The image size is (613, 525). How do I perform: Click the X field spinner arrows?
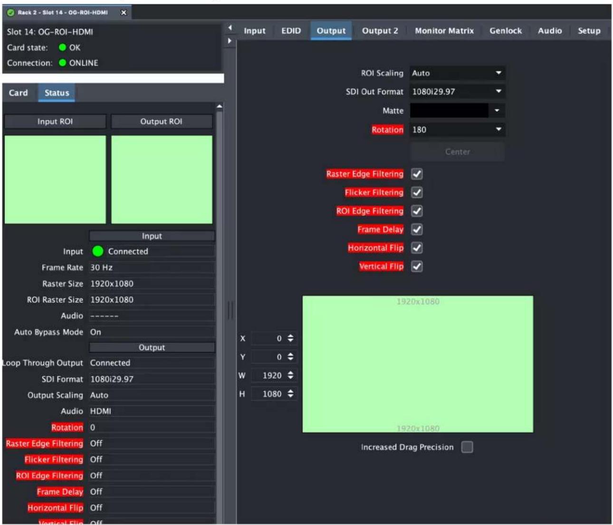click(290, 338)
